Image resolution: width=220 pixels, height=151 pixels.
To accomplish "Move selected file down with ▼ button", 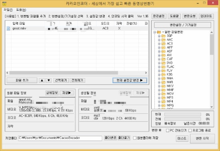I will pos(49,80).
